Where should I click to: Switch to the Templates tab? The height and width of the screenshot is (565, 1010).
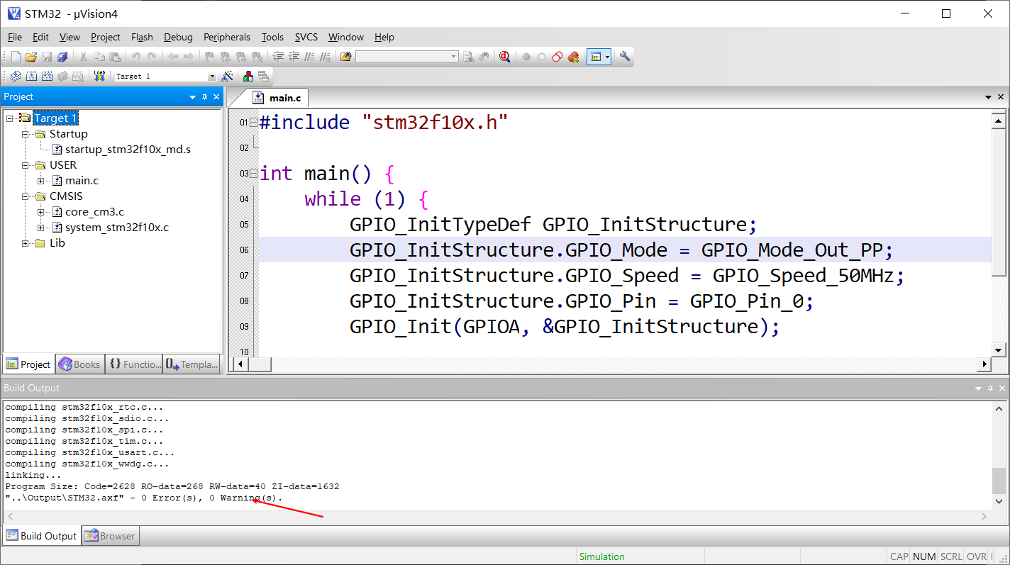(192, 364)
